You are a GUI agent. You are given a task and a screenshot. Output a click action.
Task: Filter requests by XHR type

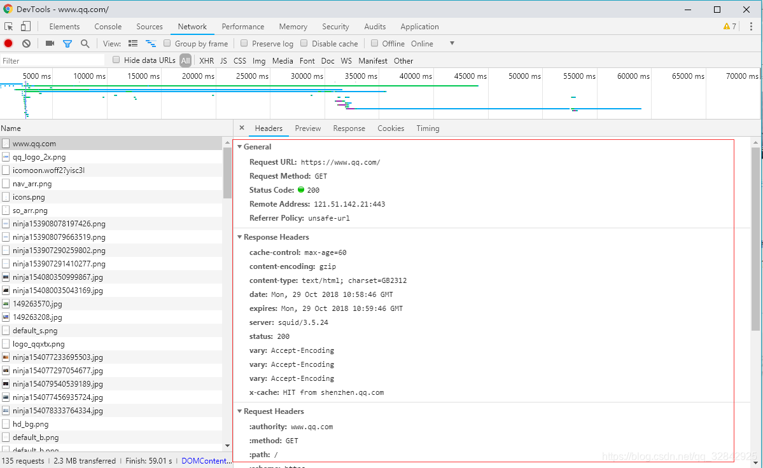(x=206, y=61)
